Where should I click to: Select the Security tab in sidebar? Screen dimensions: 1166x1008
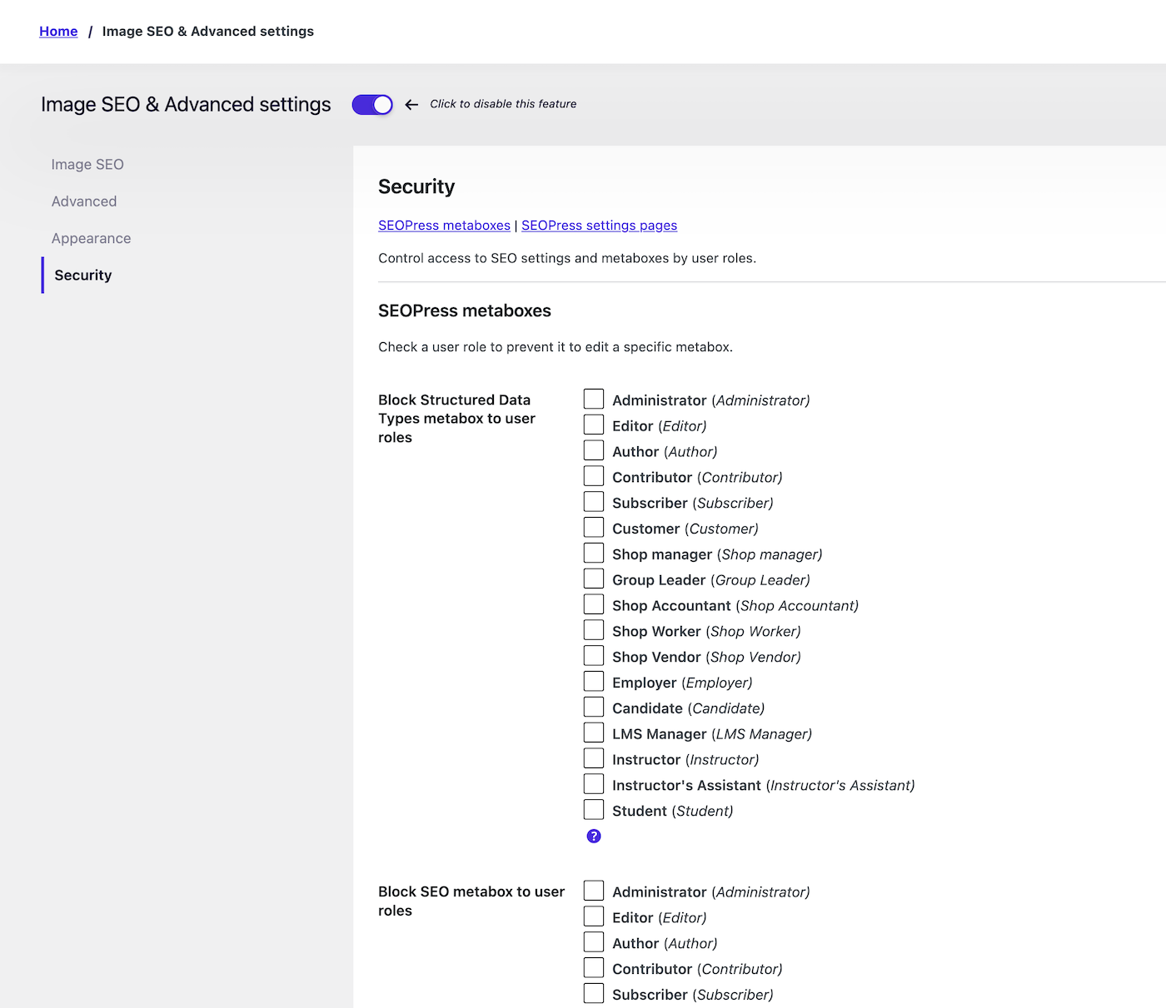click(83, 275)
